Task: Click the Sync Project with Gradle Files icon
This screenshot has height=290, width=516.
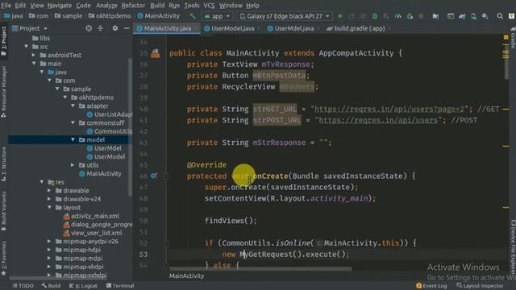Action: pos(462,16)
